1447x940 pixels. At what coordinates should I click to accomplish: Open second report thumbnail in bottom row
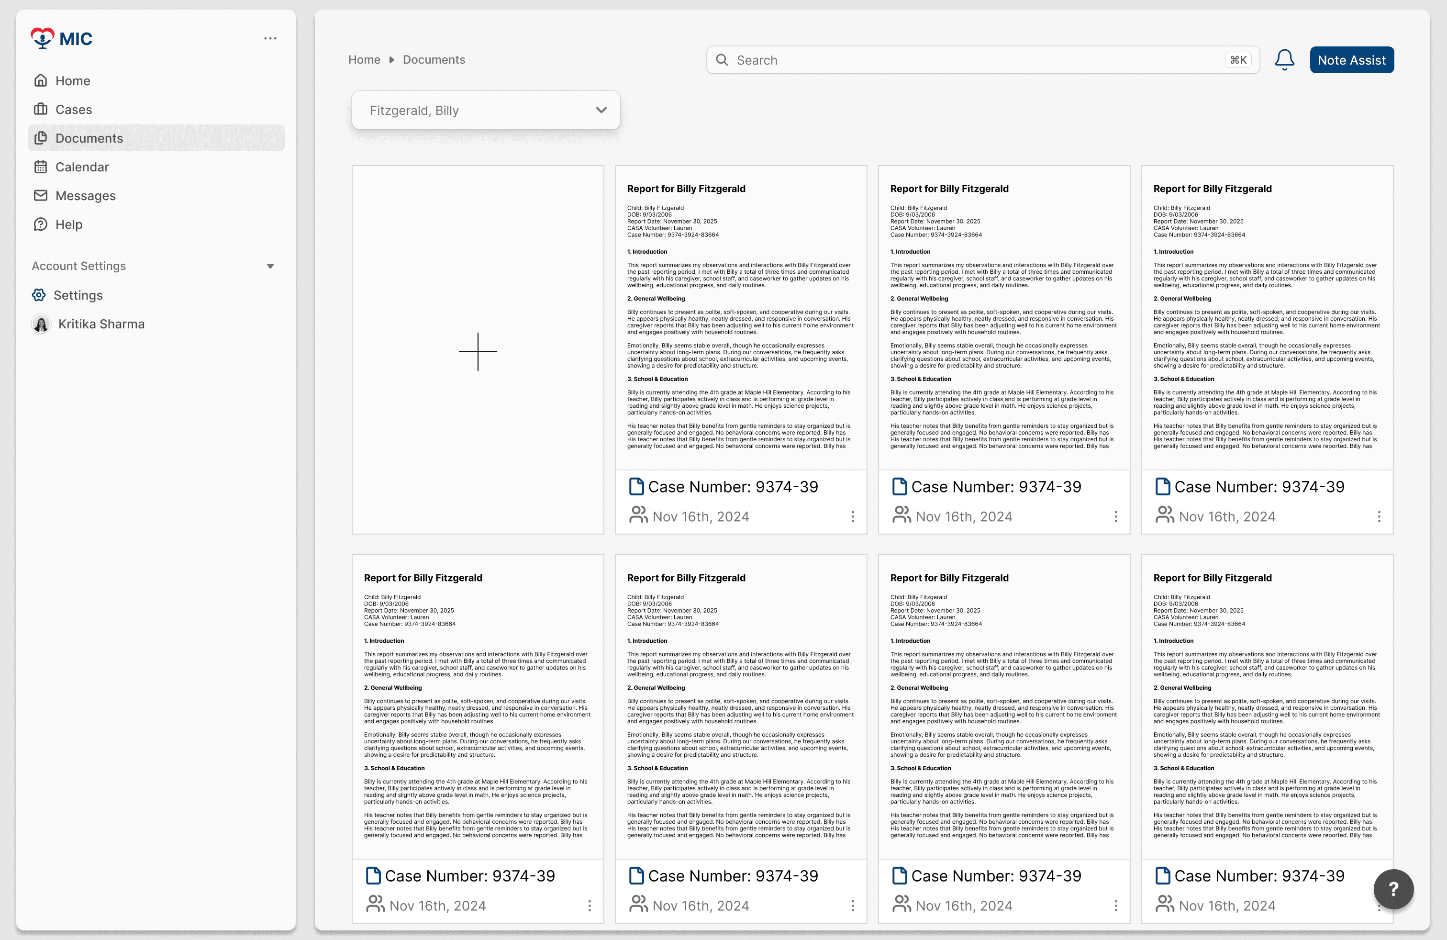740,705
